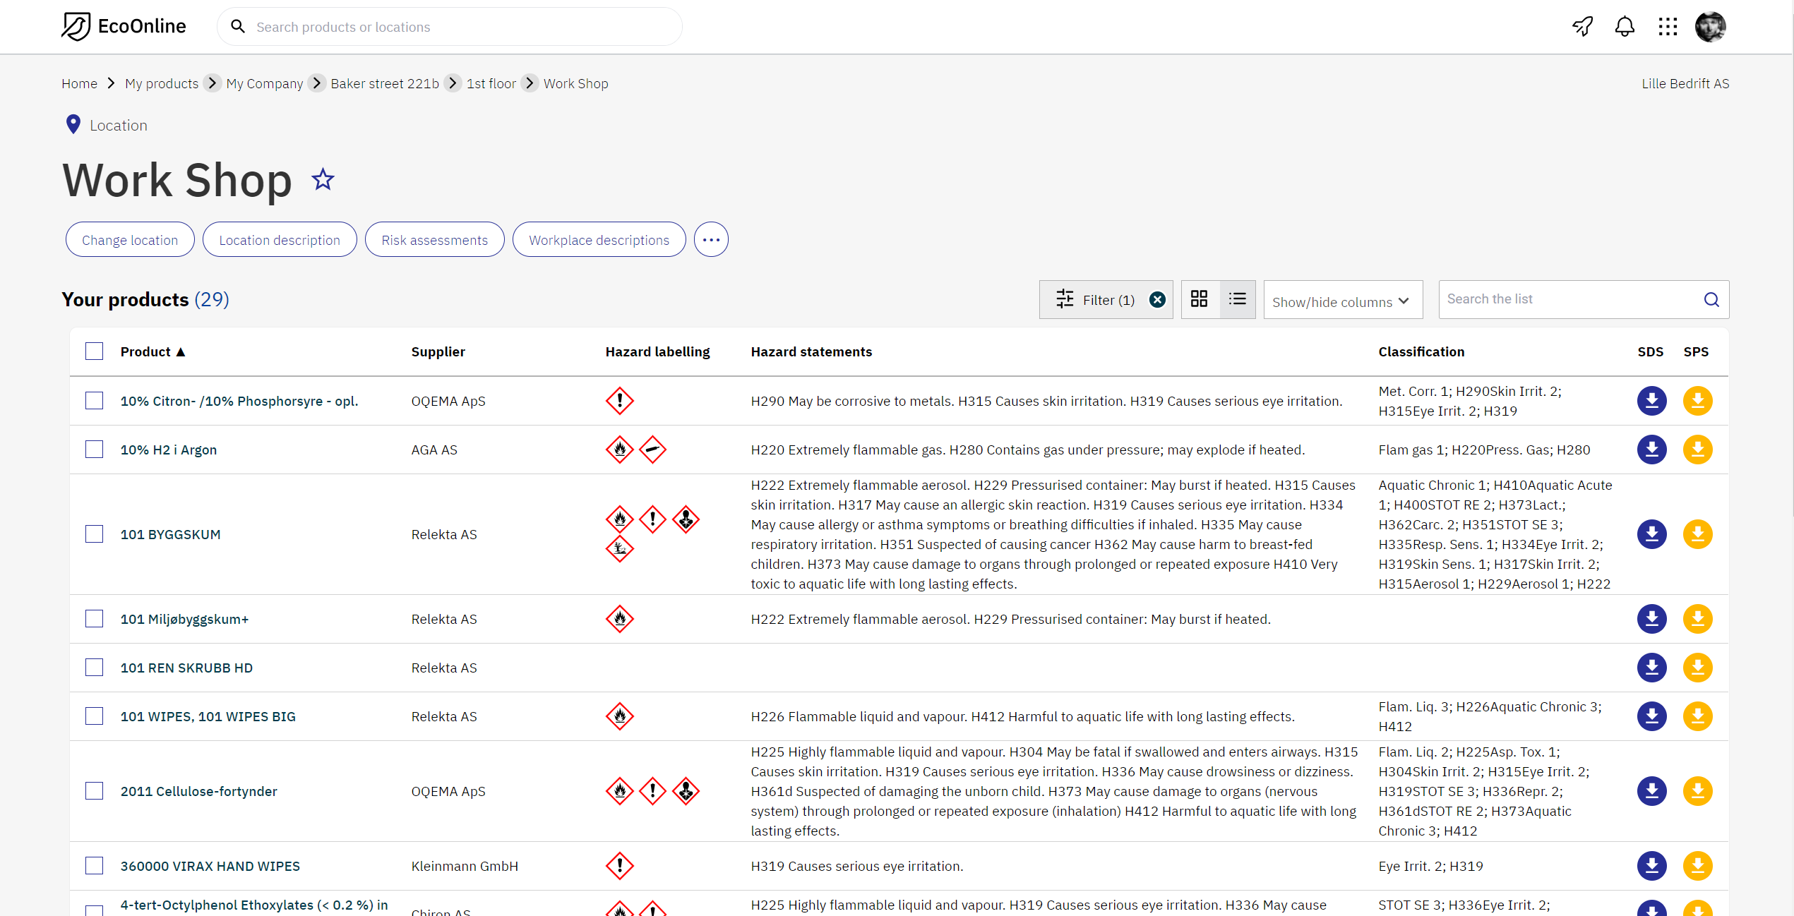Download SPS for 101 BYGGSKUM

1697,534
